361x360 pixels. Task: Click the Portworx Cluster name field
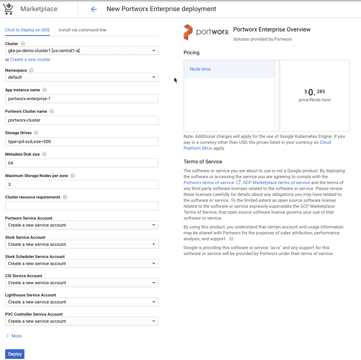[x=82, y=120]
